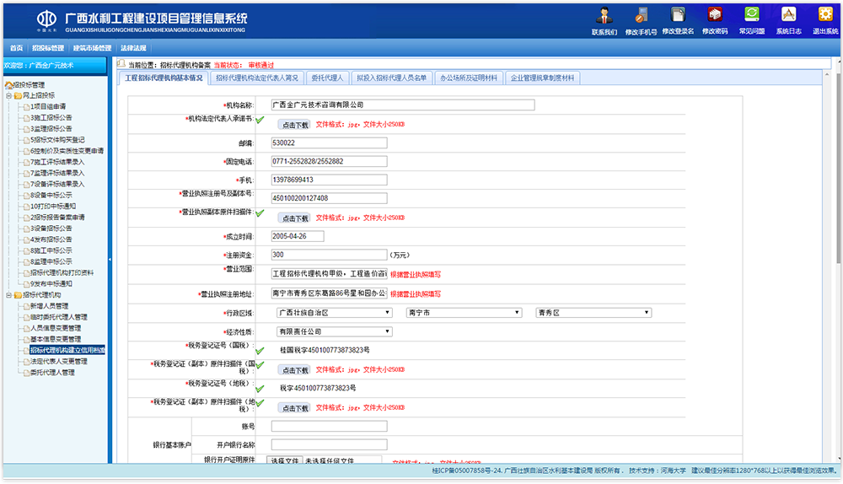843x484 pixels.
Task: Click the folder icon for 网上招投标
Action: tap(18, 96)
